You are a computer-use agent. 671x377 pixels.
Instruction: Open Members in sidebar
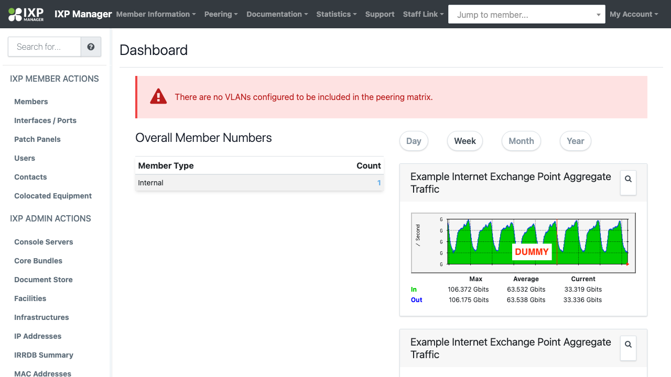click(x=31, y=102)
